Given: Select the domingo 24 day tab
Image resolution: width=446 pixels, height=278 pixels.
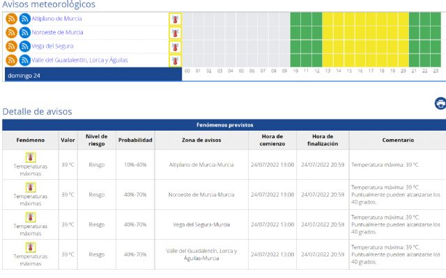Looking at the screenshot, I should point(24,75).
